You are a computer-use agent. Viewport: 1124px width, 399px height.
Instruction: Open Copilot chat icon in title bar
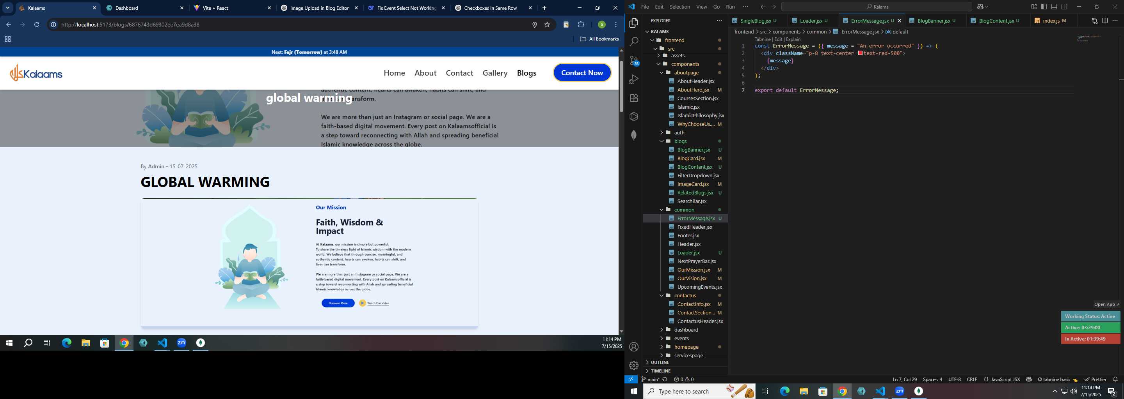[981, 7]
